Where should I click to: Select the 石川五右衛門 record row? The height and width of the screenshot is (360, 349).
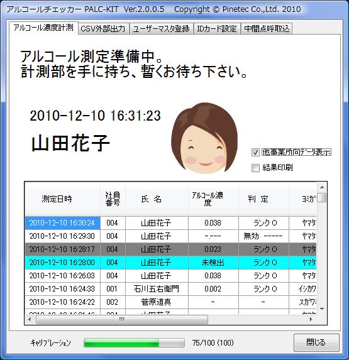(x=170, y=289)
